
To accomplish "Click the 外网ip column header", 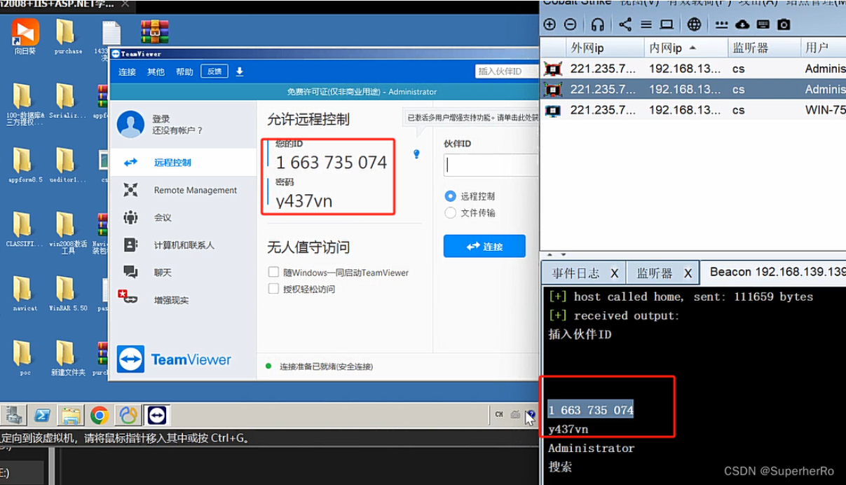I will coord(605,48).
